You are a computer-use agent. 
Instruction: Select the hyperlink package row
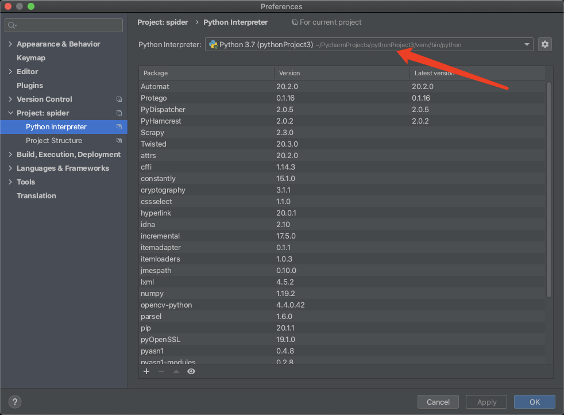[x=342, y=213]
